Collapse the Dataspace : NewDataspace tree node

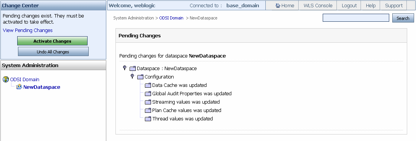click(125, 68)
